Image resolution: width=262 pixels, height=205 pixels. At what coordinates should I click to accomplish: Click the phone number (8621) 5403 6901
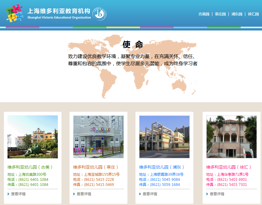(x=232, y=180)
